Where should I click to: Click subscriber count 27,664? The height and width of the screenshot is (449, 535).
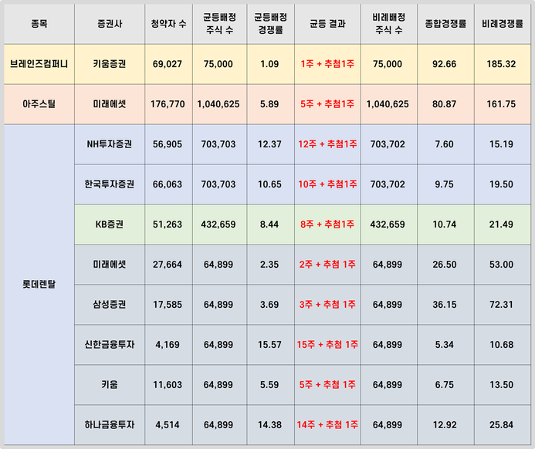pyautogui.click(x=168, y=265)
